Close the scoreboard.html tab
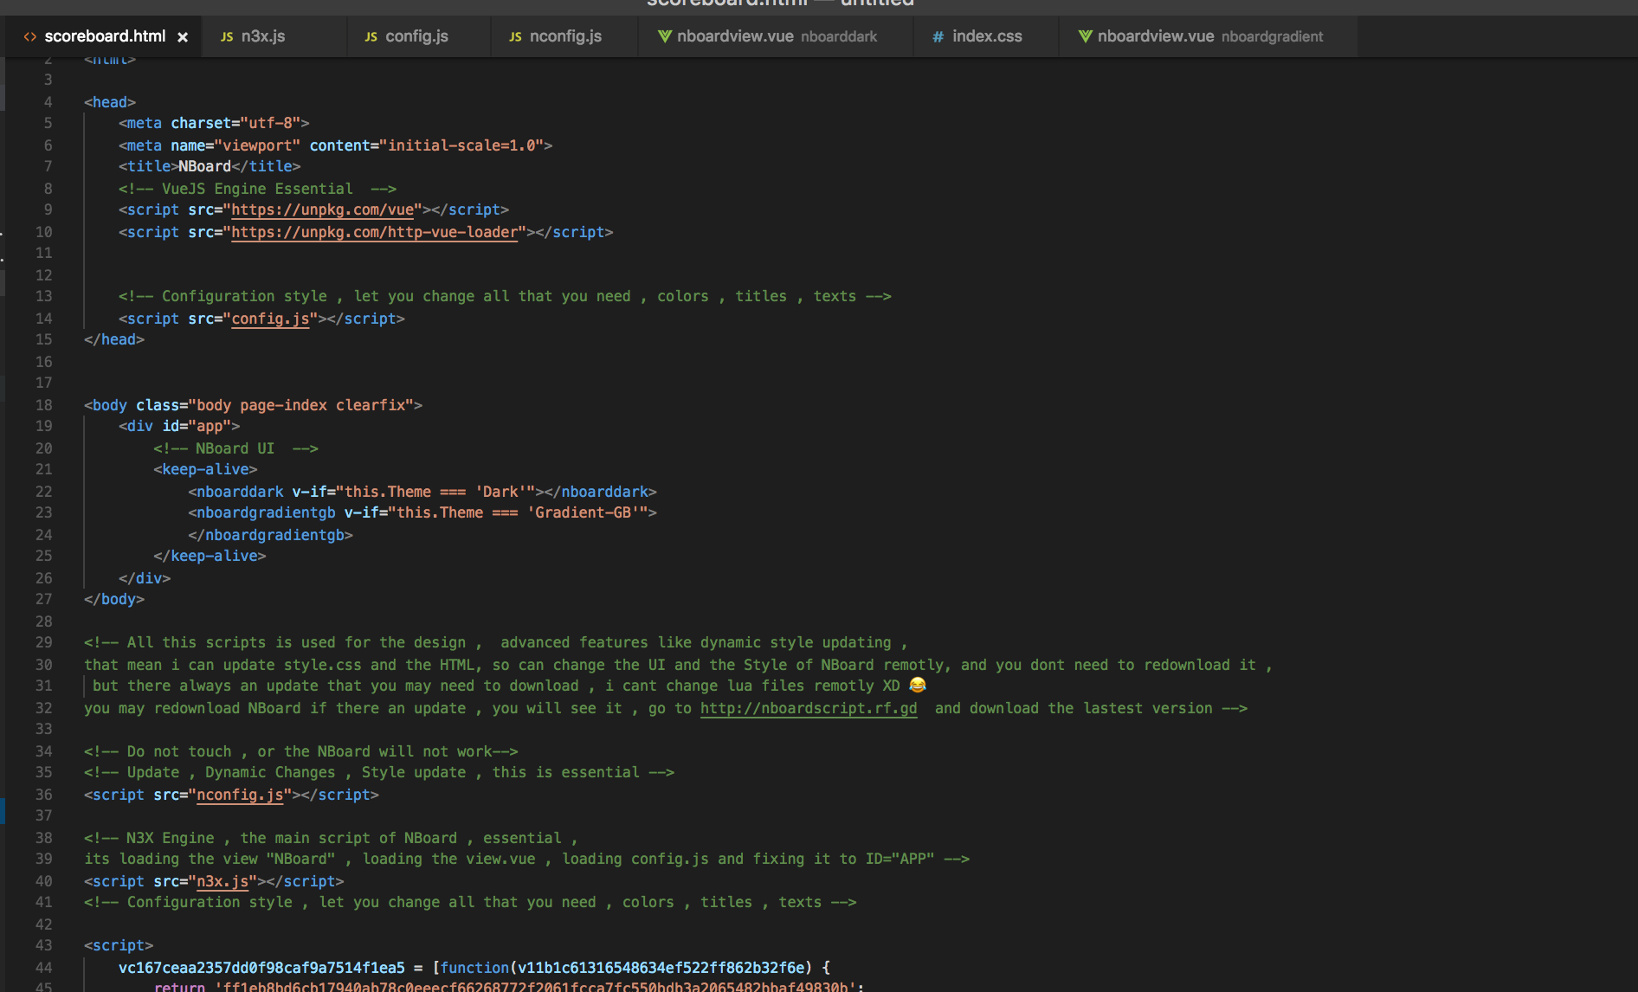Image resolution: width=1638 pixels, height=992 pixels. coord(183,37)
